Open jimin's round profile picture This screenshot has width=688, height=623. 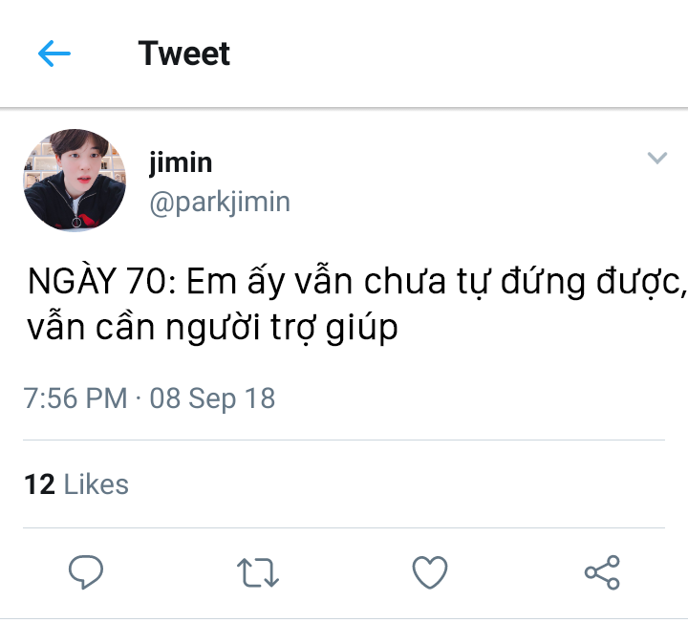[75, 181]
